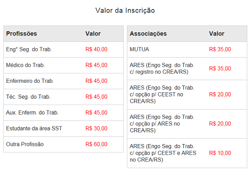Click R$ 30,00 student price
The image size is (250, 170).
point(96,128)
